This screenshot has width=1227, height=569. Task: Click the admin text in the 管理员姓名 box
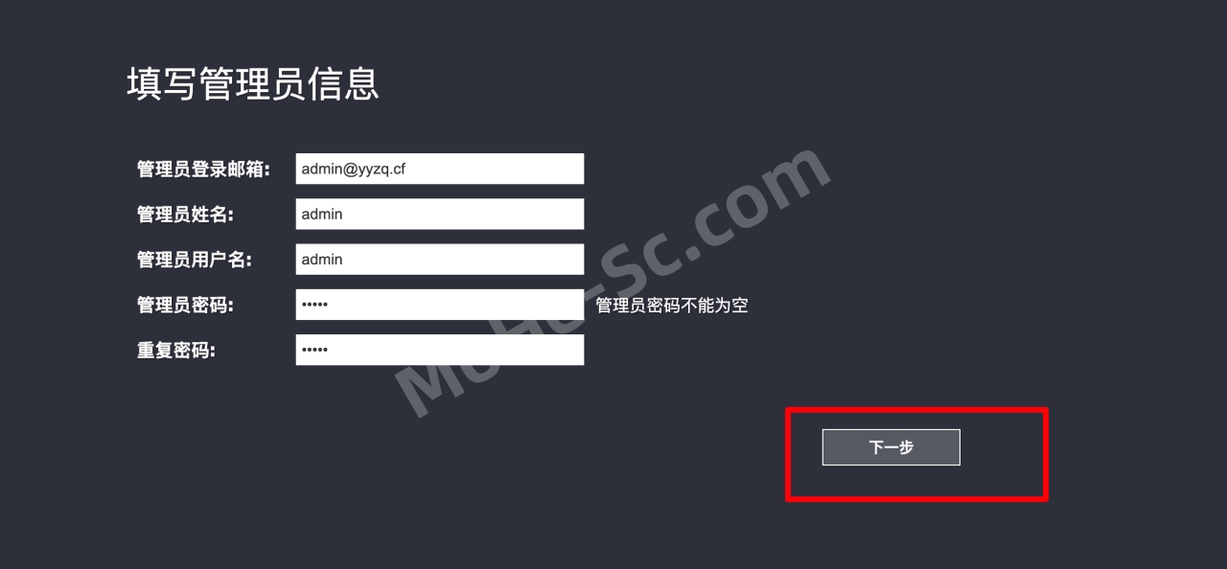(322, 215)
